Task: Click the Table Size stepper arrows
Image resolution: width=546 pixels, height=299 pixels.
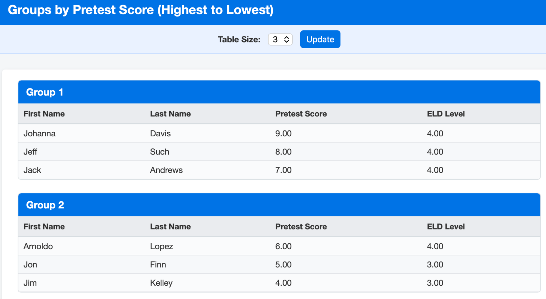Action: (x=286, y=40)
